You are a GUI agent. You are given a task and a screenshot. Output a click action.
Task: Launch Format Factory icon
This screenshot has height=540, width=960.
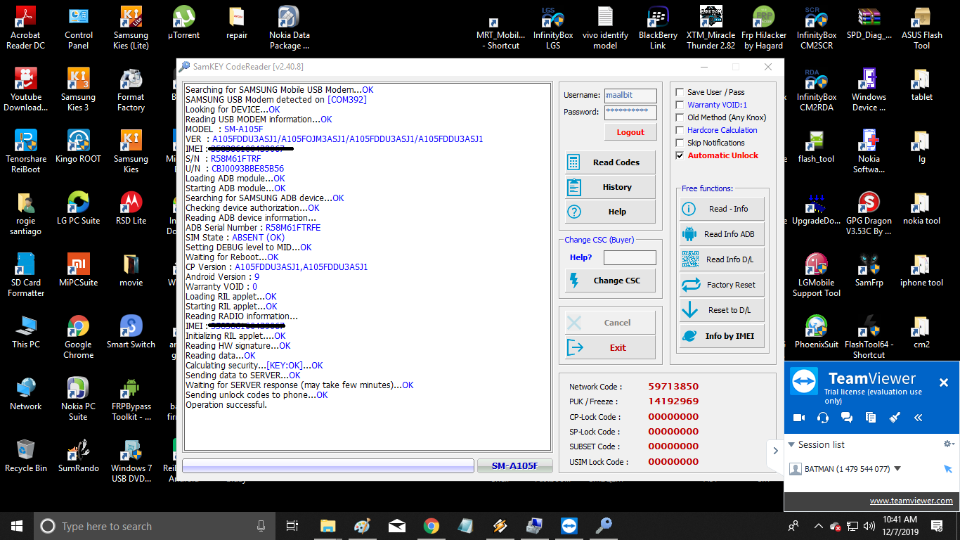coord(131,89)
